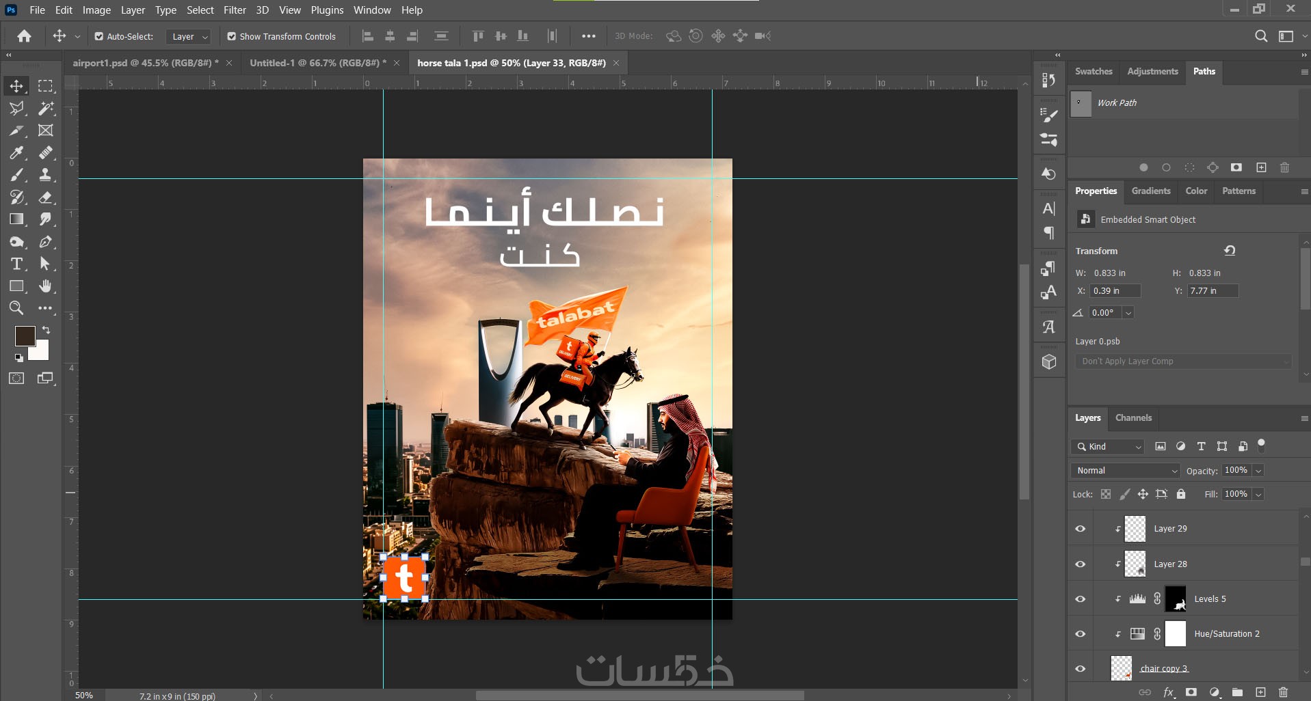Screen dimensions: 1311x701
Task: Add layer style using fx icon
Action: 1169,692
